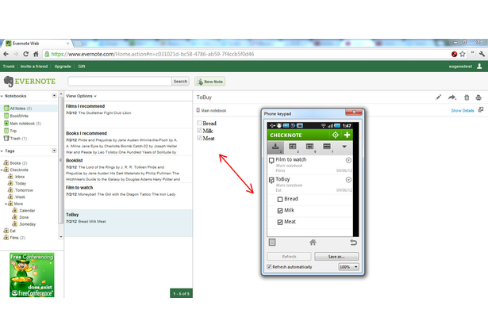Screen dimensions: 488x336
Task: Toggle Refresh automatically checkbox
Action: (x=269, y=267)
